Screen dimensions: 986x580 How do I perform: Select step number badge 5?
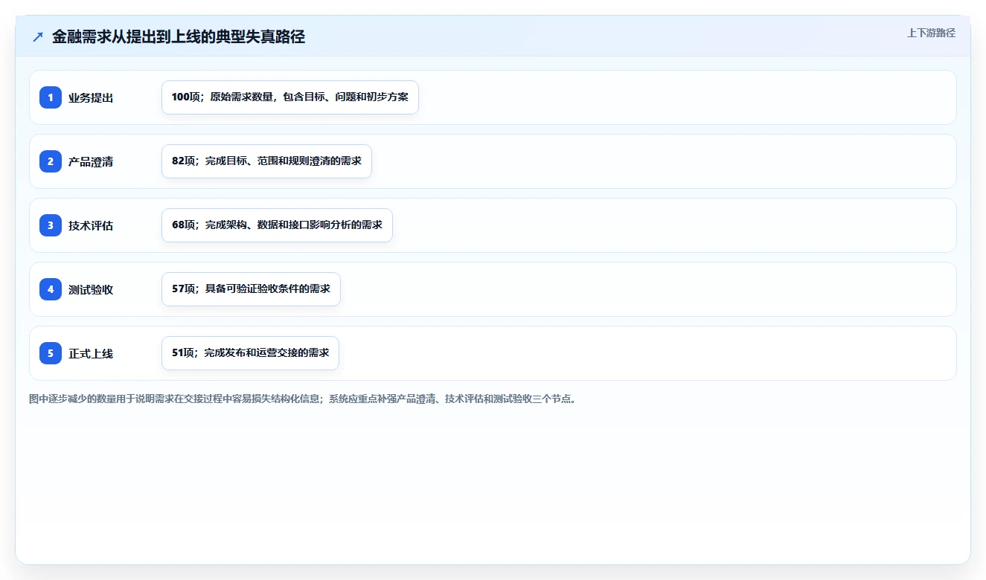click(x=51, y=353)
